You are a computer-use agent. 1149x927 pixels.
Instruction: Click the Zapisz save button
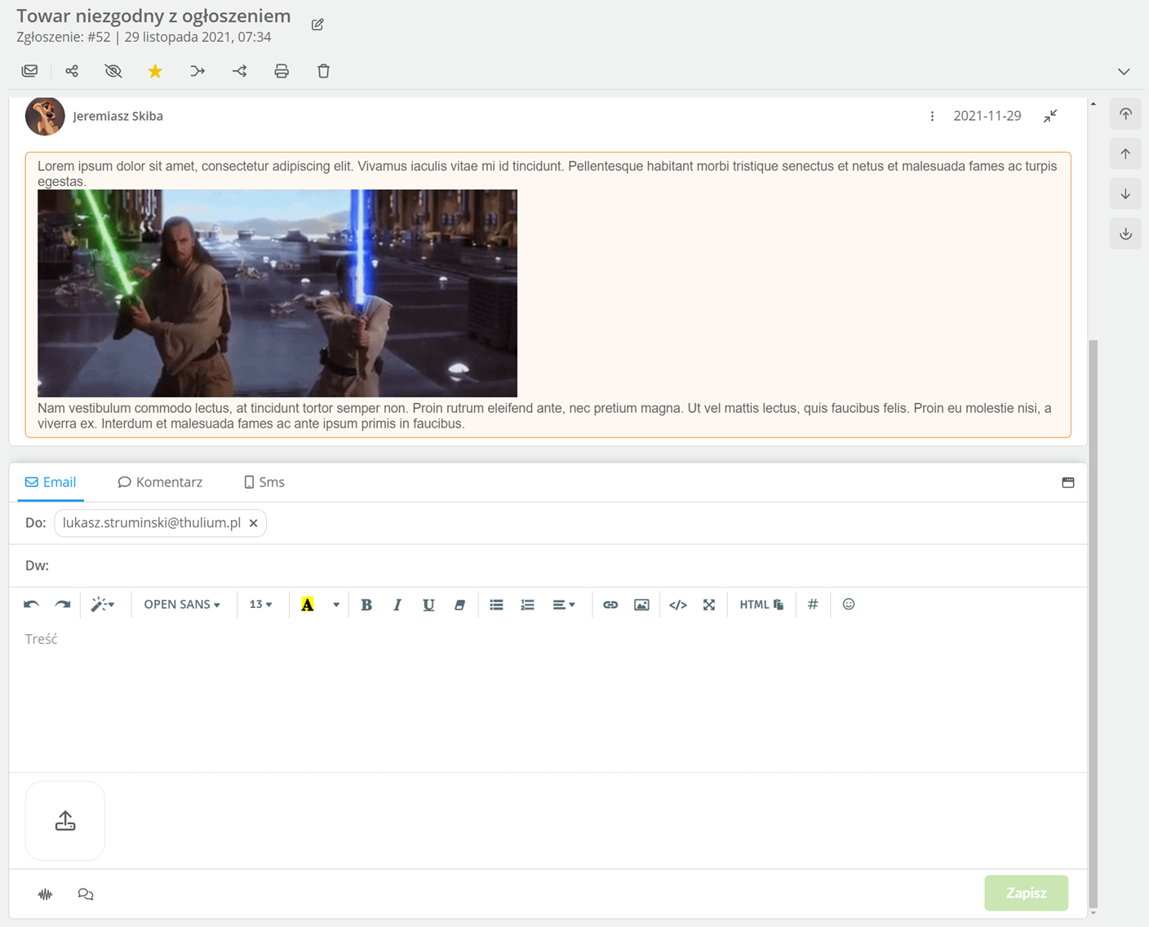click(1027, 894)
